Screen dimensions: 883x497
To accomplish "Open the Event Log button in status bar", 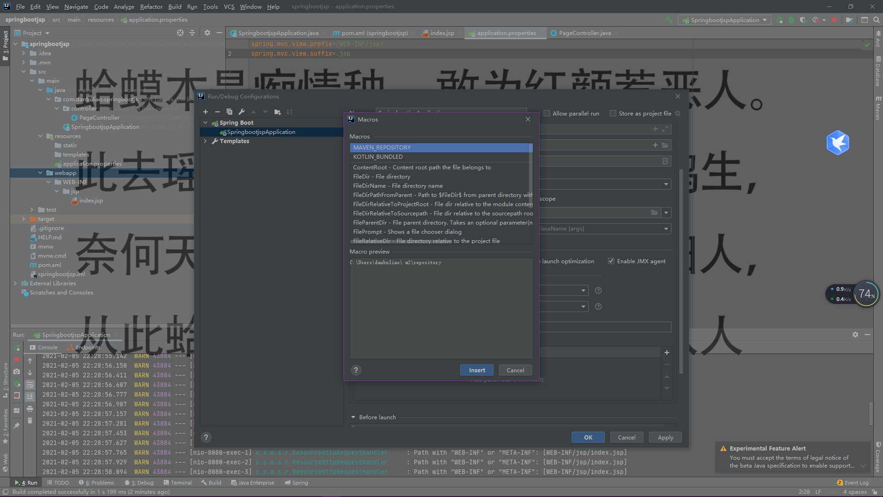I will tap(853, 483).
